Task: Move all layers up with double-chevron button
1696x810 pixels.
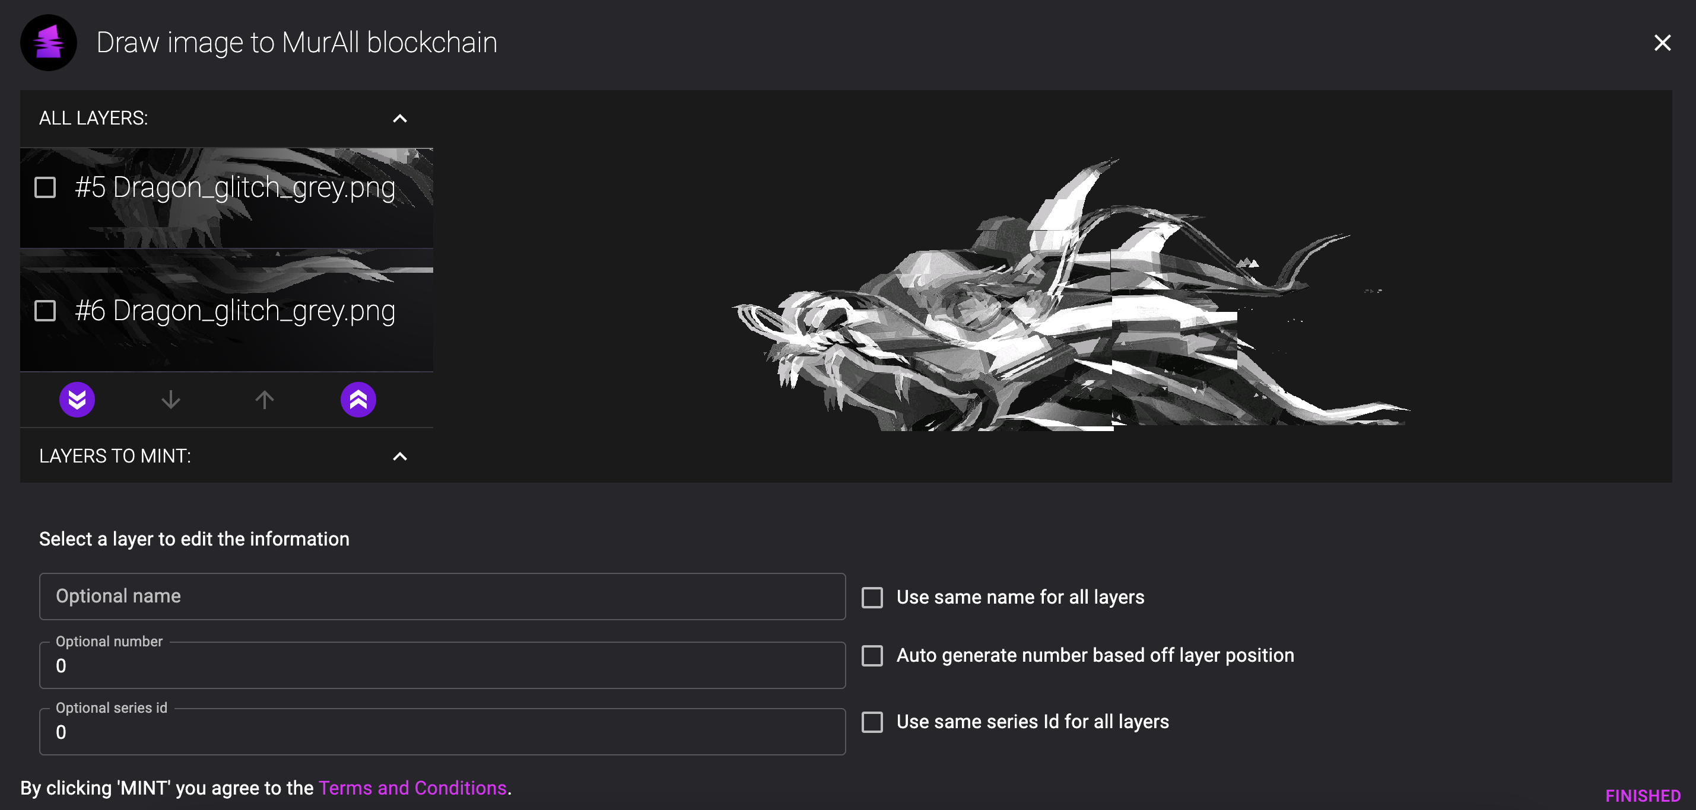Action: tap(358, 400)
